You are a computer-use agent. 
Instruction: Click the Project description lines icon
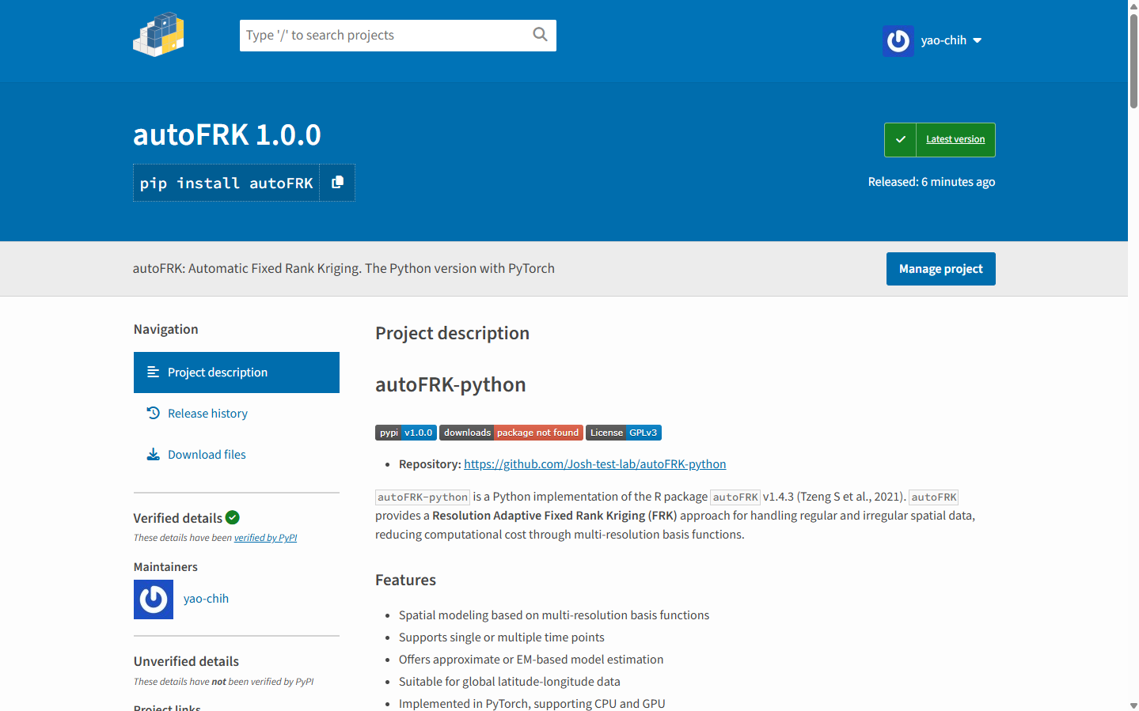pyautogui.click(x=153, y=373)
